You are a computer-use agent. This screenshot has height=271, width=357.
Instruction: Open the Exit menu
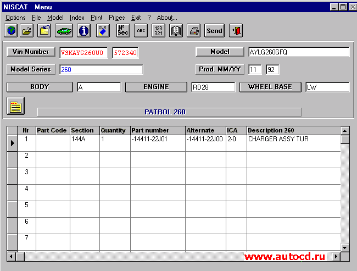136,18
